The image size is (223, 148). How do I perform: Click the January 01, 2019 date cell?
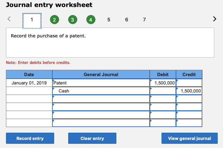pyautogui.click(x=29, y=83)
